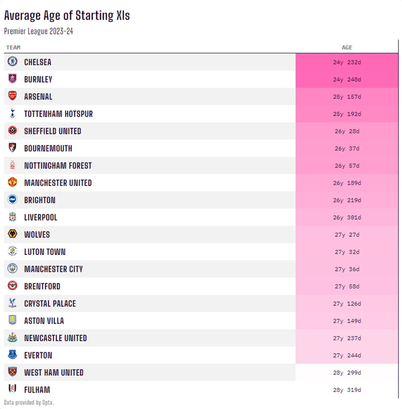Viewport: 402px width, 409px height.
Task: Click the Brighton seagull crest icon
Action: pyautogui.click(x=12, y=199)
